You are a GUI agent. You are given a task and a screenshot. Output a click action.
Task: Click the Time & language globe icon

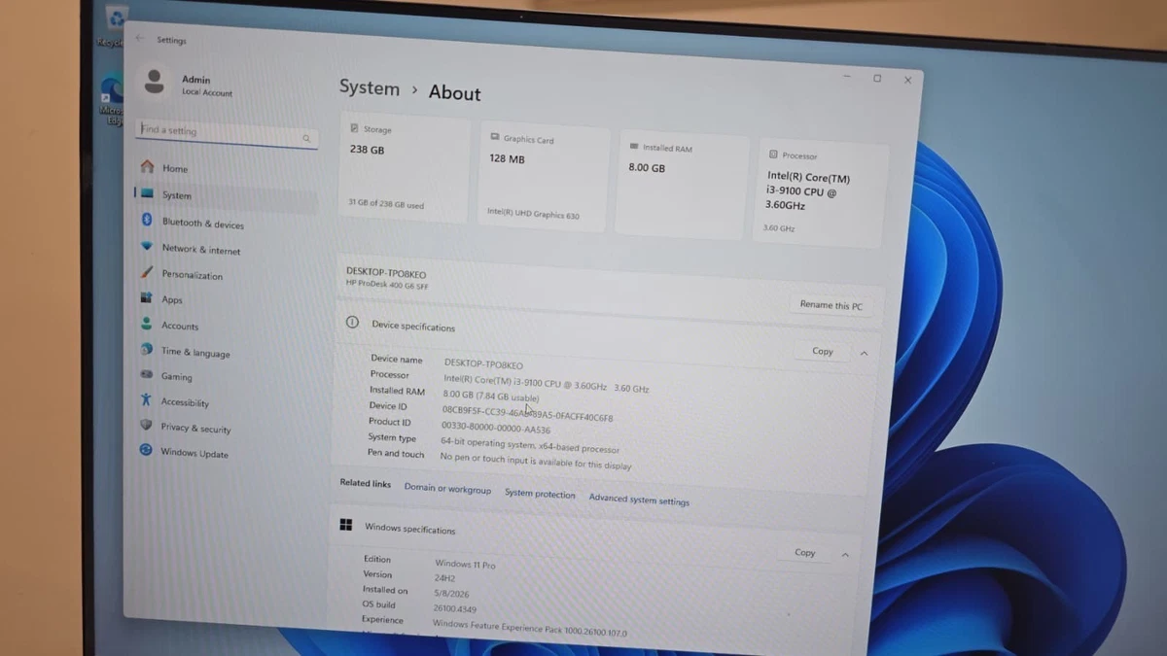[x=146, y=350]
